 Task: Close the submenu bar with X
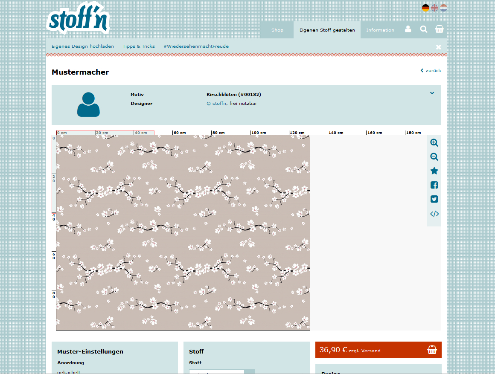coord(438,47)
